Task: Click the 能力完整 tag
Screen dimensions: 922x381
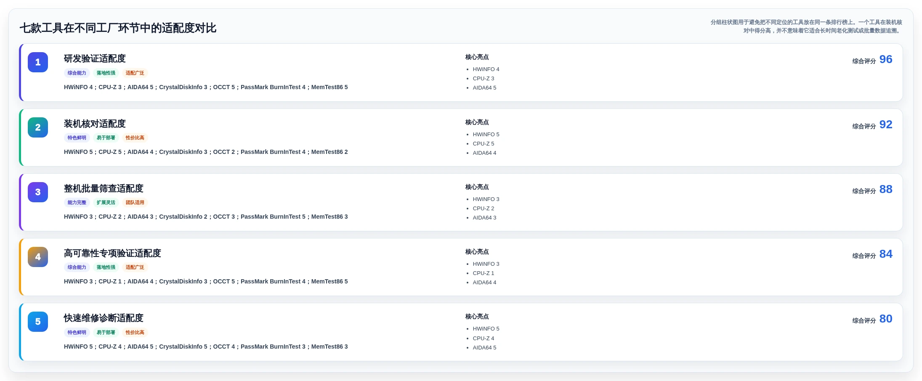Action: [77, 202]
